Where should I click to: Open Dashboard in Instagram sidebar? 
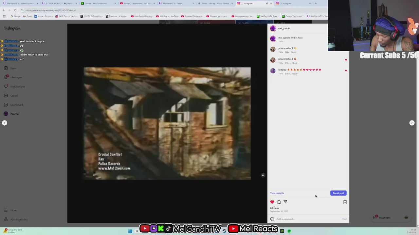(13, 105)
